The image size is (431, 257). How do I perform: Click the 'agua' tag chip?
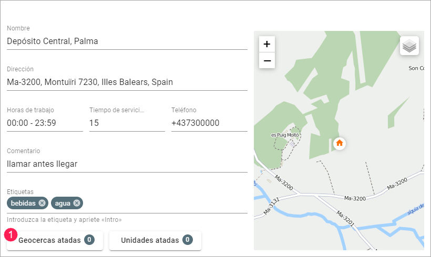[x=63, y=203]
